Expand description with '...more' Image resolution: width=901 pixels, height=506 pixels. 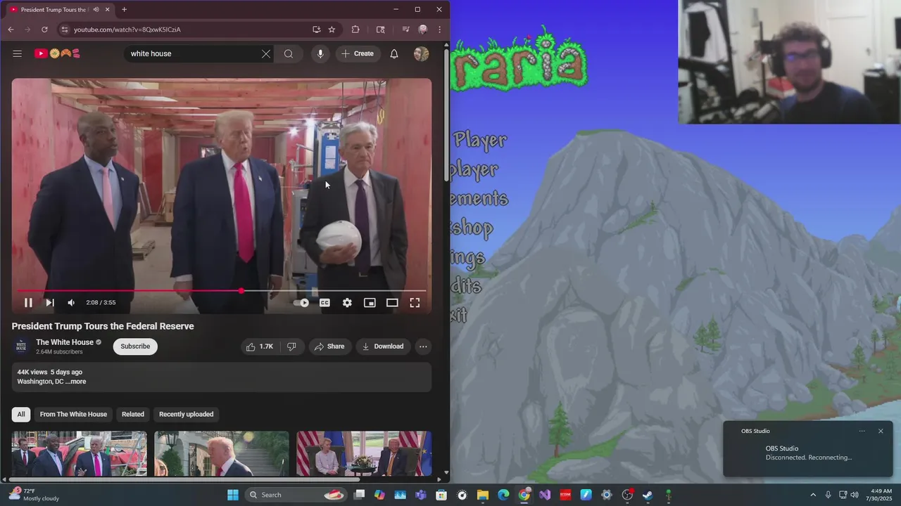click(75, 382)
